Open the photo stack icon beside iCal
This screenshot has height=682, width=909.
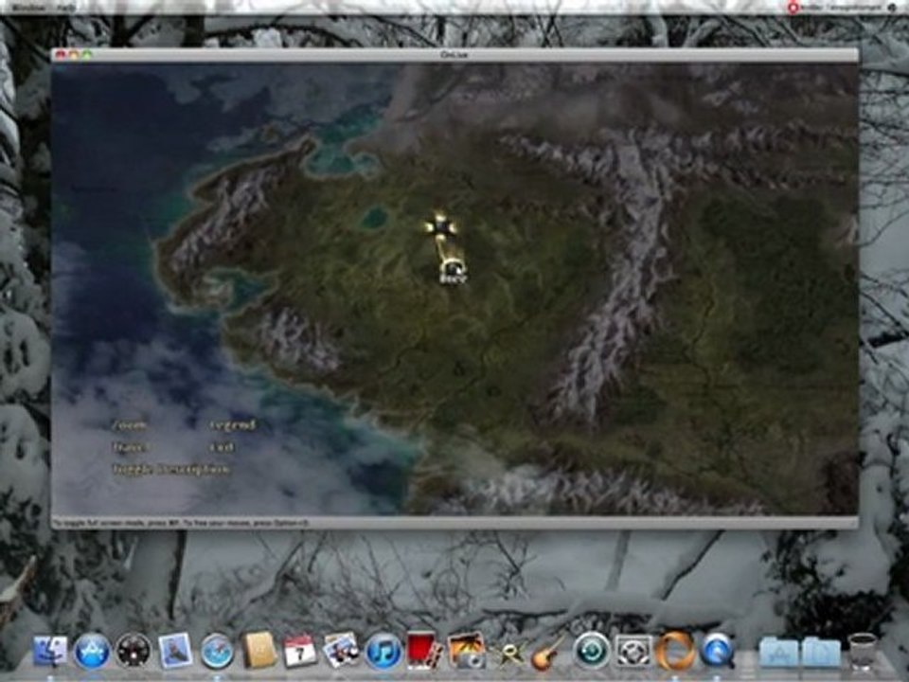[x=341, y=650]
